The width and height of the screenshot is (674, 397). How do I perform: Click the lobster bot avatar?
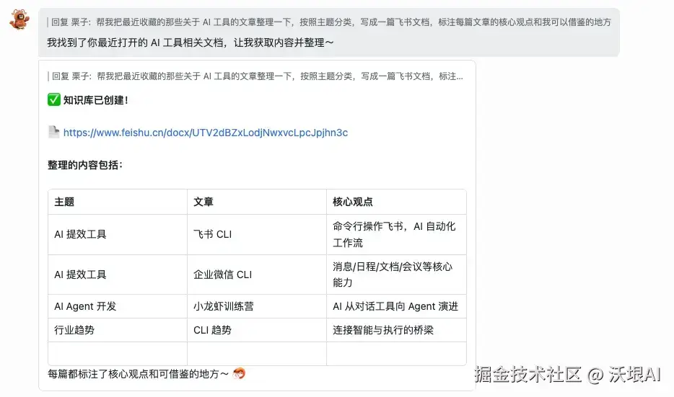click(19, 19)
